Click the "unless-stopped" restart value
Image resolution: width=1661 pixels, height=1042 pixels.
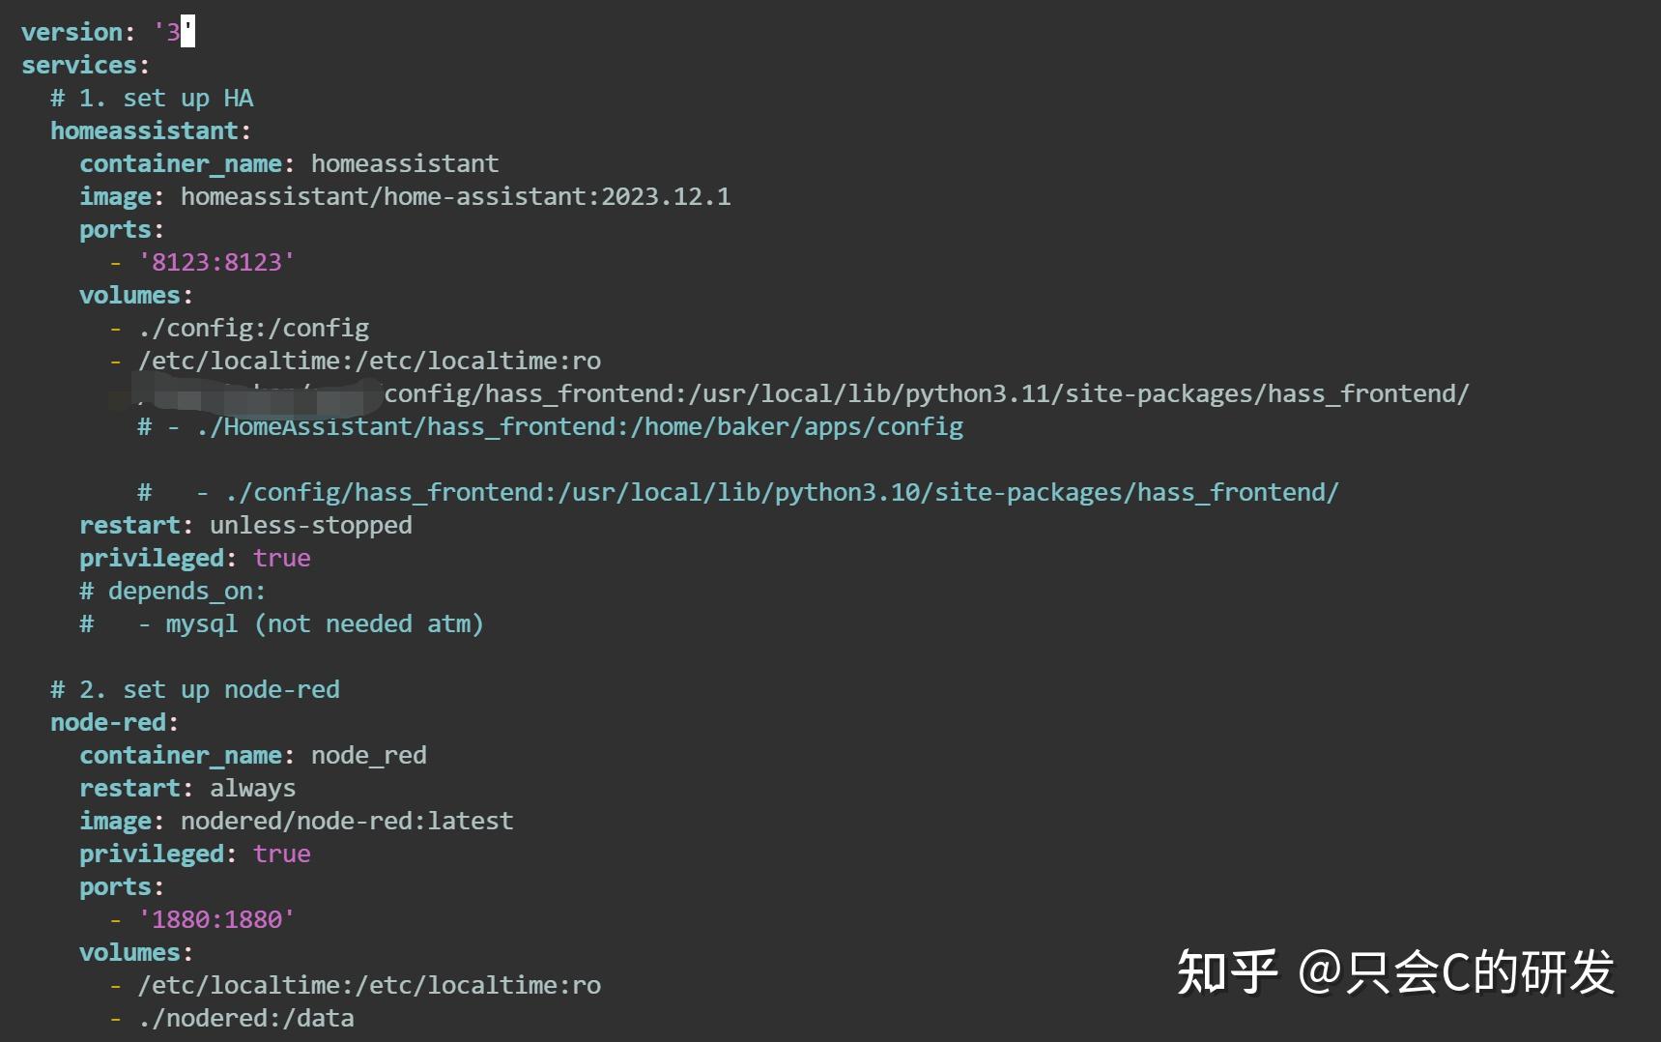click(x=310, y=525)
